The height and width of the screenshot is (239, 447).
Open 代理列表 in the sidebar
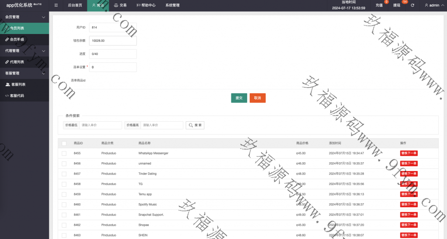(17, 62)
